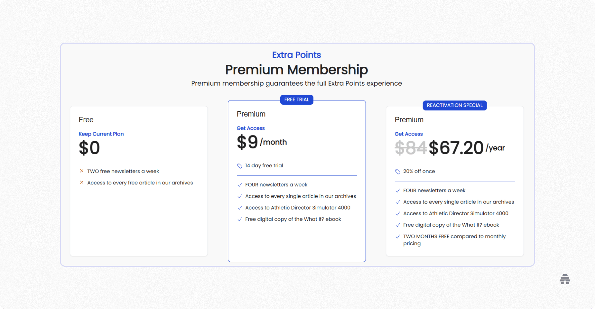Viewport: 595px width, 309px height.
Task: Click the $67.20 per year price text
Action: tap(456, 148)
